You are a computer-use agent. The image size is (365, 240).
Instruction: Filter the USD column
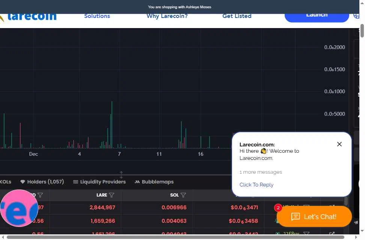pos(40,195)
